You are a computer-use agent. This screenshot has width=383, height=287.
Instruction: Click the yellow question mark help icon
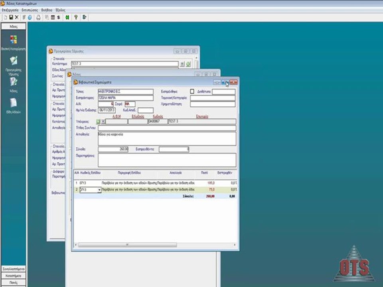pos(76,17)
